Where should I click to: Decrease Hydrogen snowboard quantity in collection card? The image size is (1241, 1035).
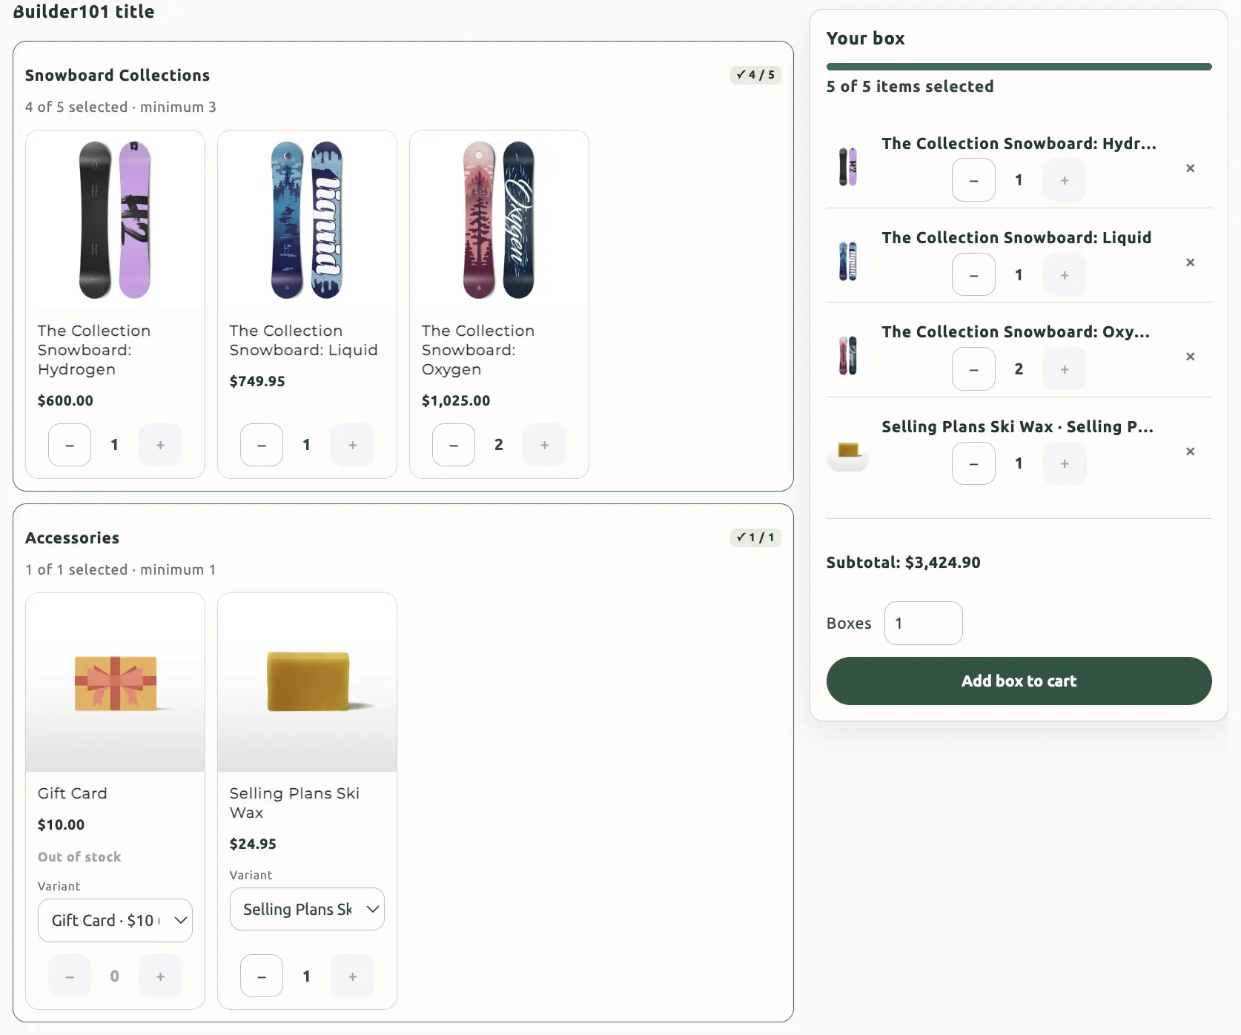tap(70, 445)
